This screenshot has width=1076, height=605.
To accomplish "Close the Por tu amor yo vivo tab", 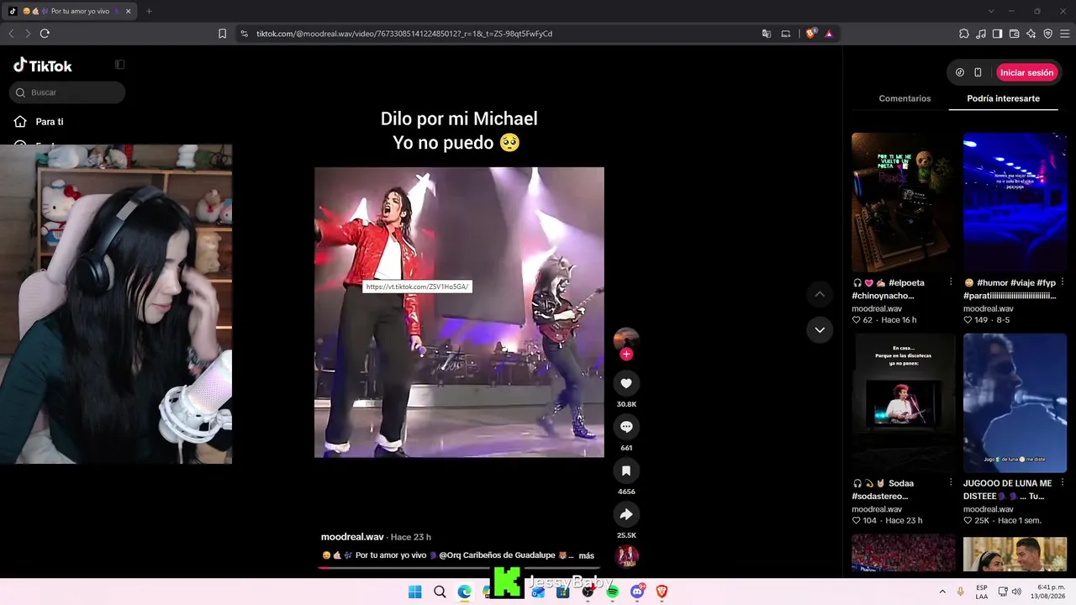I will click(x=130, y=11).
